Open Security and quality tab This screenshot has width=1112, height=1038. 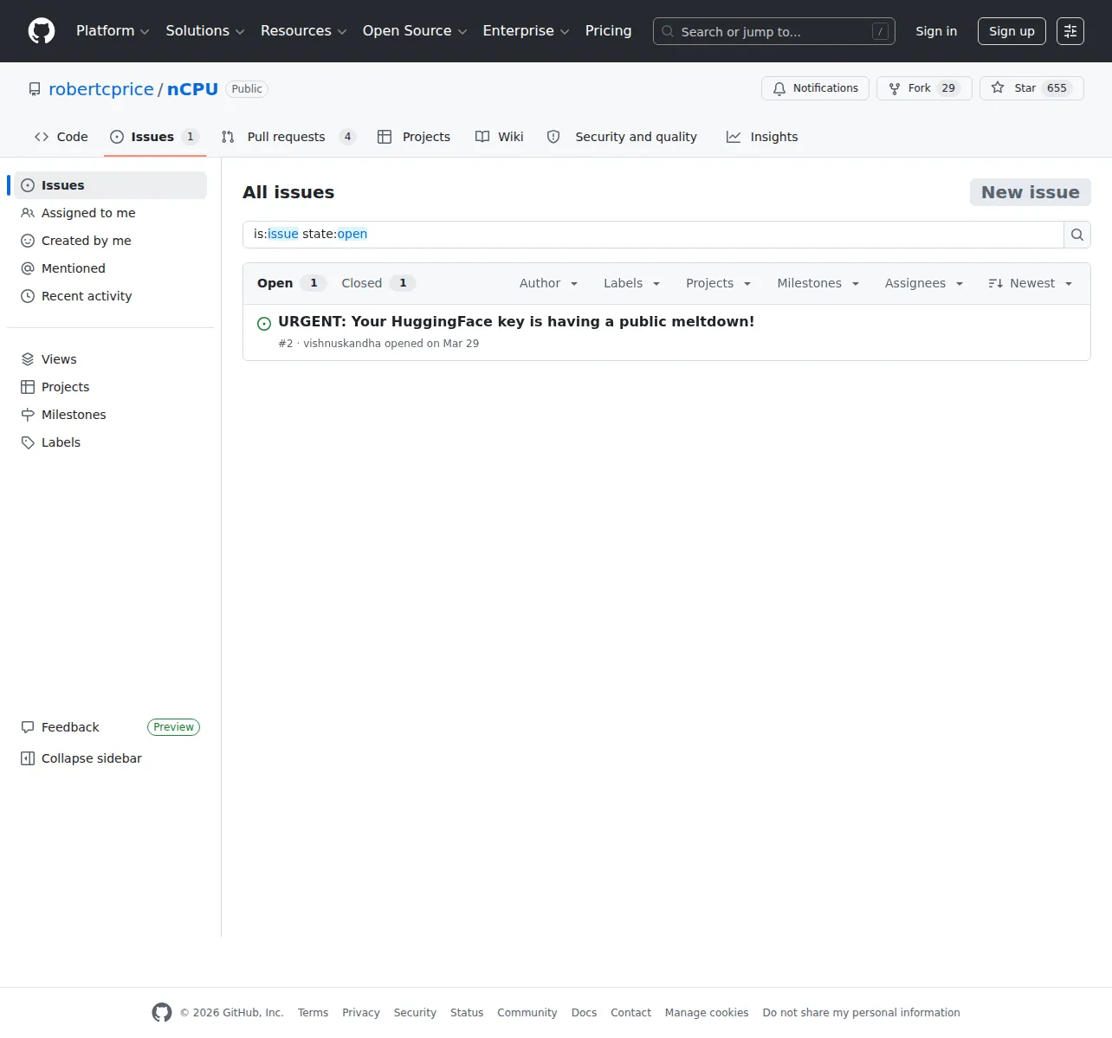point(622,137)
